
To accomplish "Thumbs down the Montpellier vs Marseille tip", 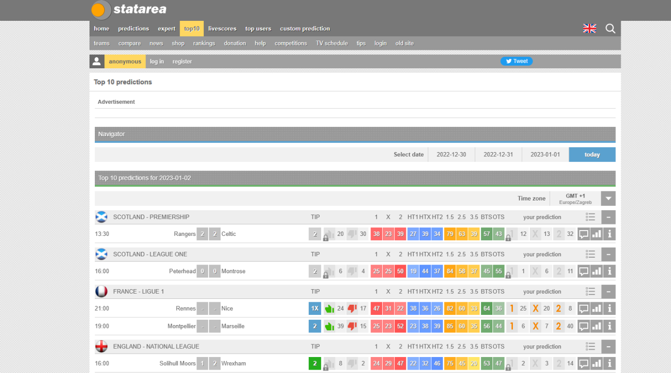I will [352, 326].
